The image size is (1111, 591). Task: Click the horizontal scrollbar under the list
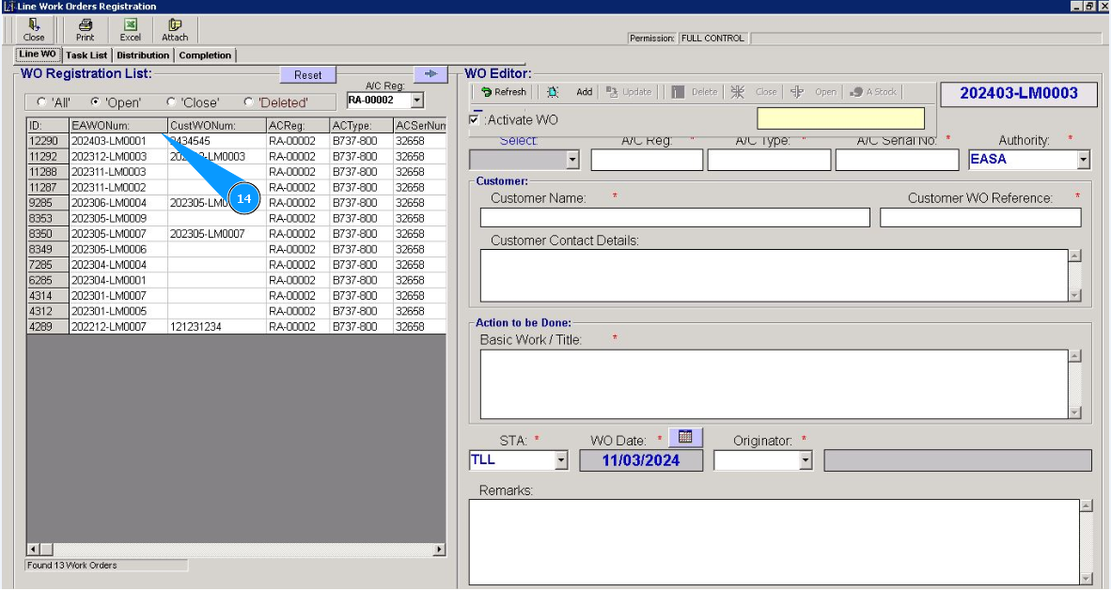[x=235, y=549]
